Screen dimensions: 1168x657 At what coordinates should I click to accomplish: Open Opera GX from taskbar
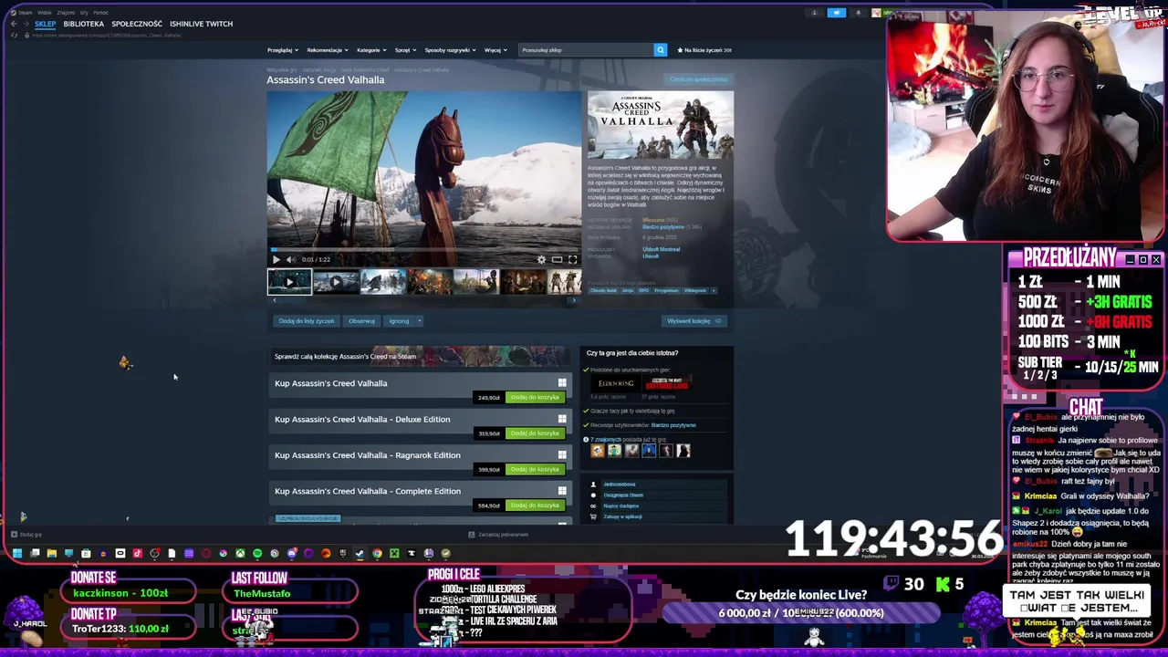tap(205, 553)
